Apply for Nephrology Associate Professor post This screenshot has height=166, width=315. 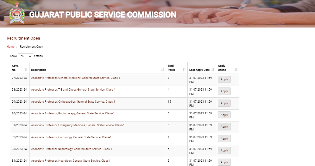click(224, 151)
